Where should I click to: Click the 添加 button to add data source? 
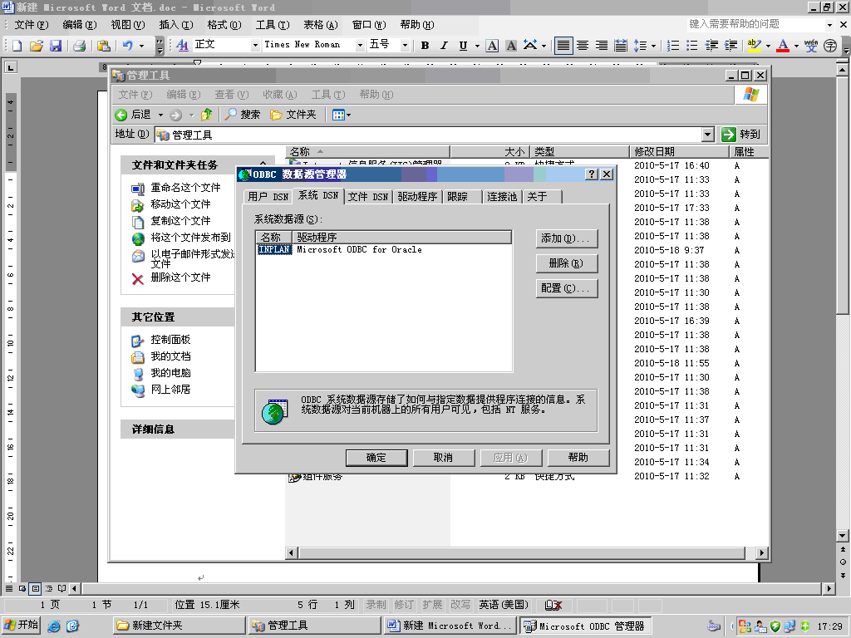pos(566,238)
